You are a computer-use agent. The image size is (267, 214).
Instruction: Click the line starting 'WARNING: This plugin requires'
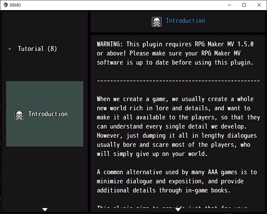175,44
